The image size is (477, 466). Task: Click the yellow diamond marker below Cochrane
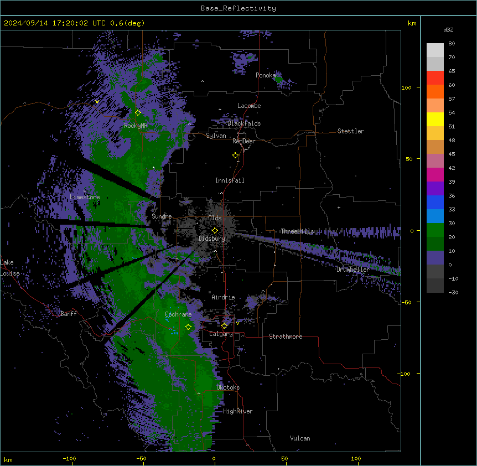pos(188,327)
